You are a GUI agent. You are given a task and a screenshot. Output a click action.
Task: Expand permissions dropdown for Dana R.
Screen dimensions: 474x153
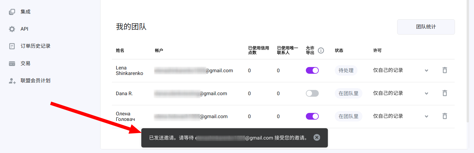[426, 93]
